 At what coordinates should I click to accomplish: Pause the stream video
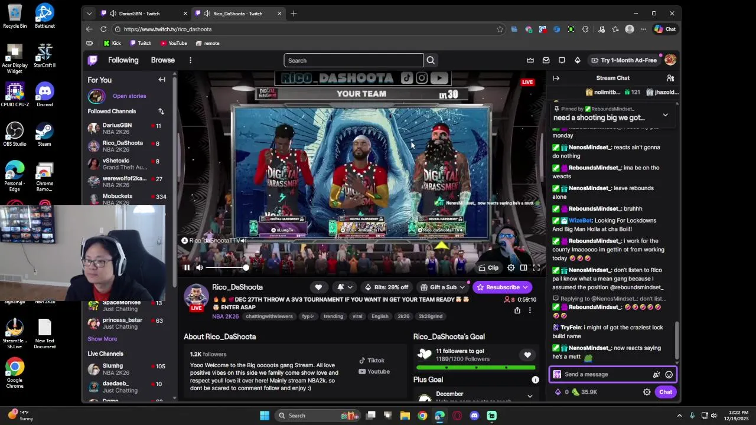coord(187,267)
